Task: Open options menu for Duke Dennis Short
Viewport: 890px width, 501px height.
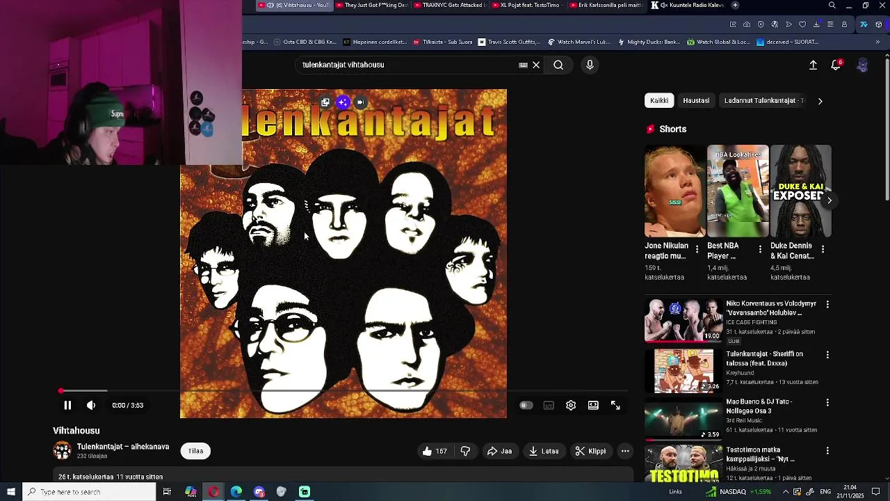Action: [x=823, y=249]
